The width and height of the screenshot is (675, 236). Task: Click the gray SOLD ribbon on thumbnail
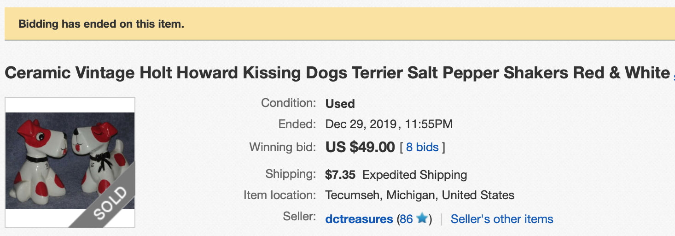(109, 203)
